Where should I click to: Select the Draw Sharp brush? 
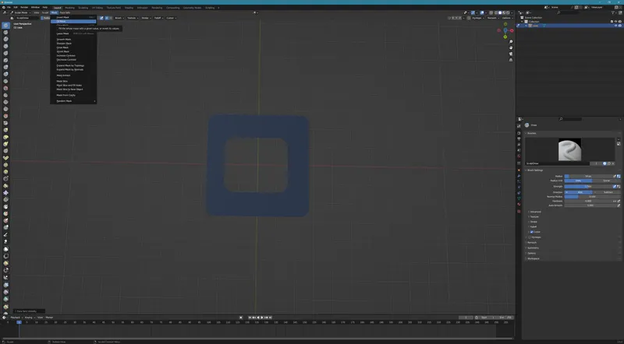5,33
